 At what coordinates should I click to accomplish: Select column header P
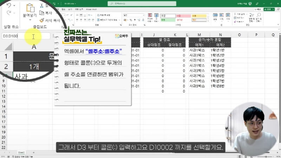click(256, 35)
